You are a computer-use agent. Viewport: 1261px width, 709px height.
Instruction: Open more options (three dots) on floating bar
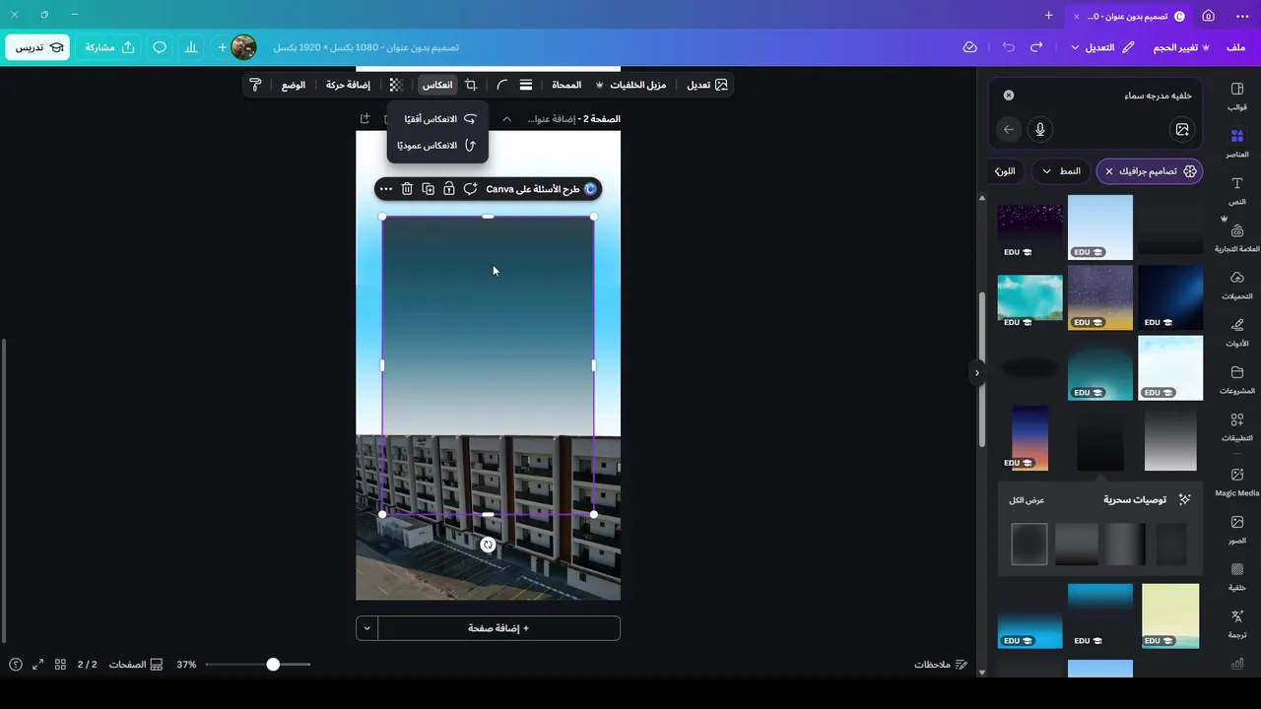point(385,189)
